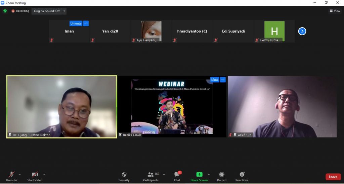Click the red Leave button
Screen dimensions: 344x184
coord(333,177)
